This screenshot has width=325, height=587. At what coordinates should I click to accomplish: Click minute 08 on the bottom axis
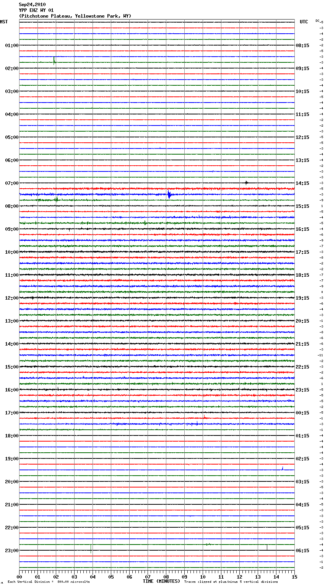(x=166, y=577)
